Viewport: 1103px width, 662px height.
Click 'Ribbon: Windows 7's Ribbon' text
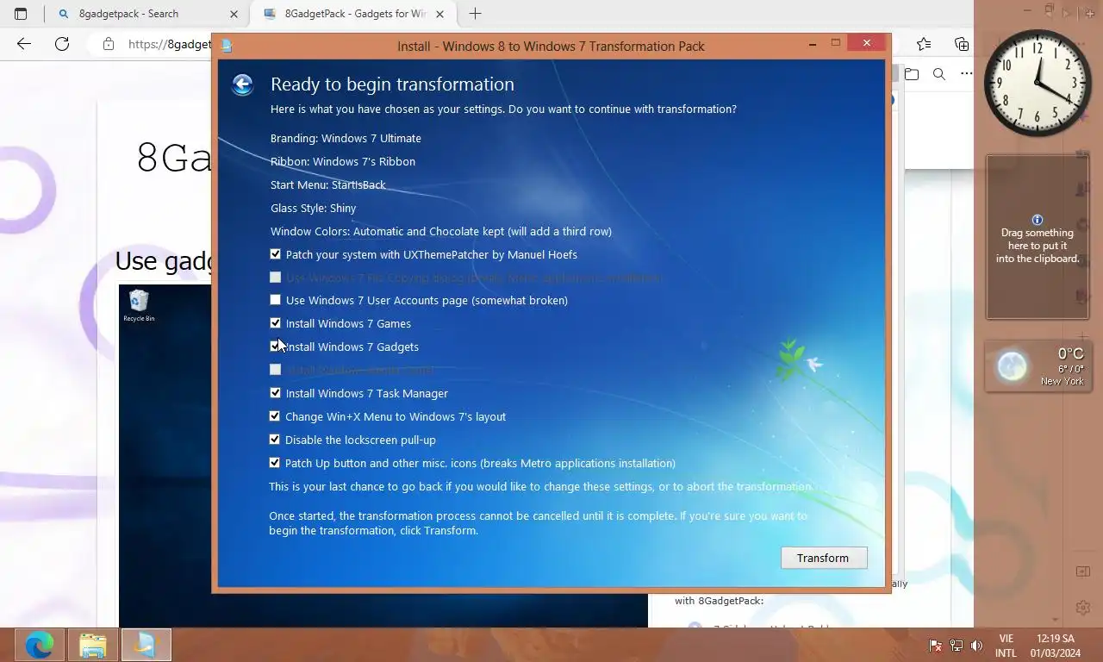[343, 161]
